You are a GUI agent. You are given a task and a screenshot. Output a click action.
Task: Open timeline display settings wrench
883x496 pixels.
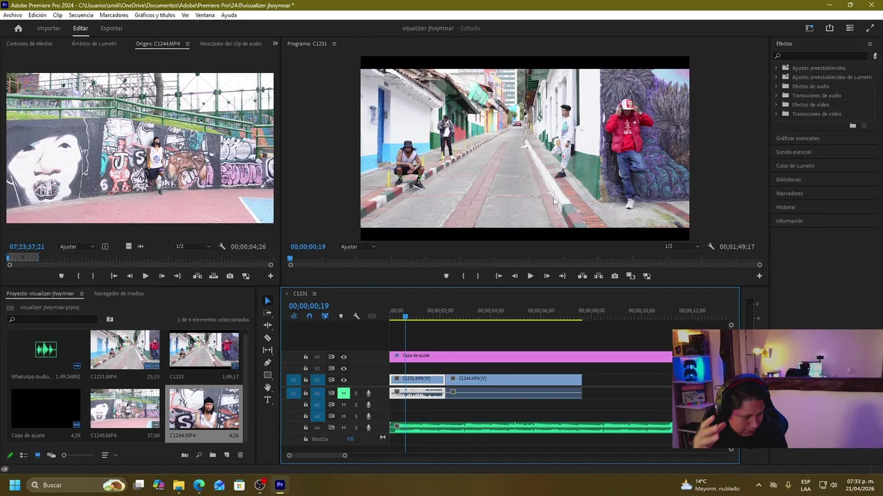357,316
